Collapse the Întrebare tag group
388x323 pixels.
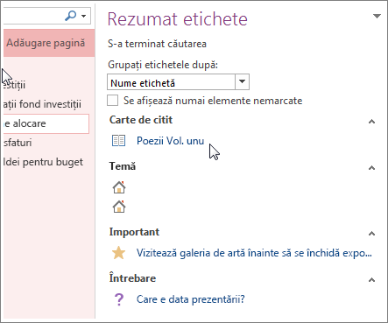(x=371, y=280)
